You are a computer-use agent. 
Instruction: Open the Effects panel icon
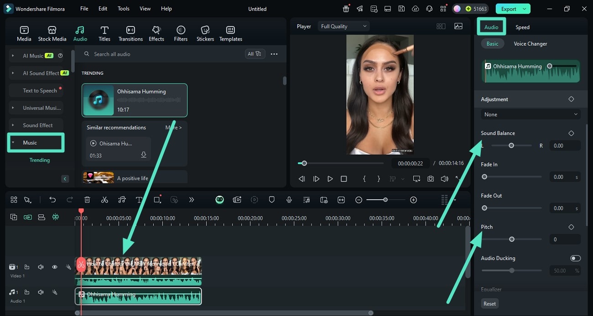(x=156, y=33)
